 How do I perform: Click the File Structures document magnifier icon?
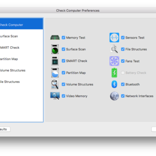pos(114,49)
